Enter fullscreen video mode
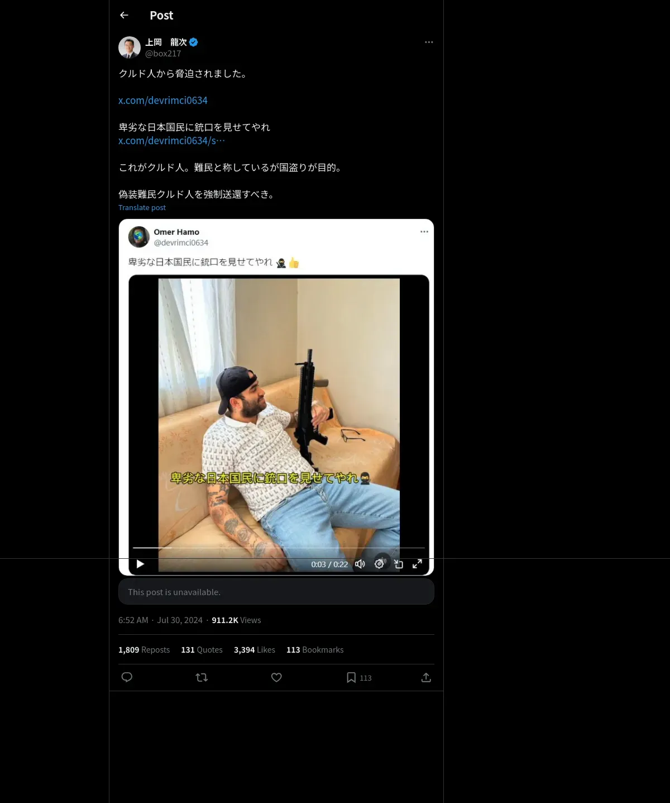The image size is (670, 803). click(x=417, y=564)
